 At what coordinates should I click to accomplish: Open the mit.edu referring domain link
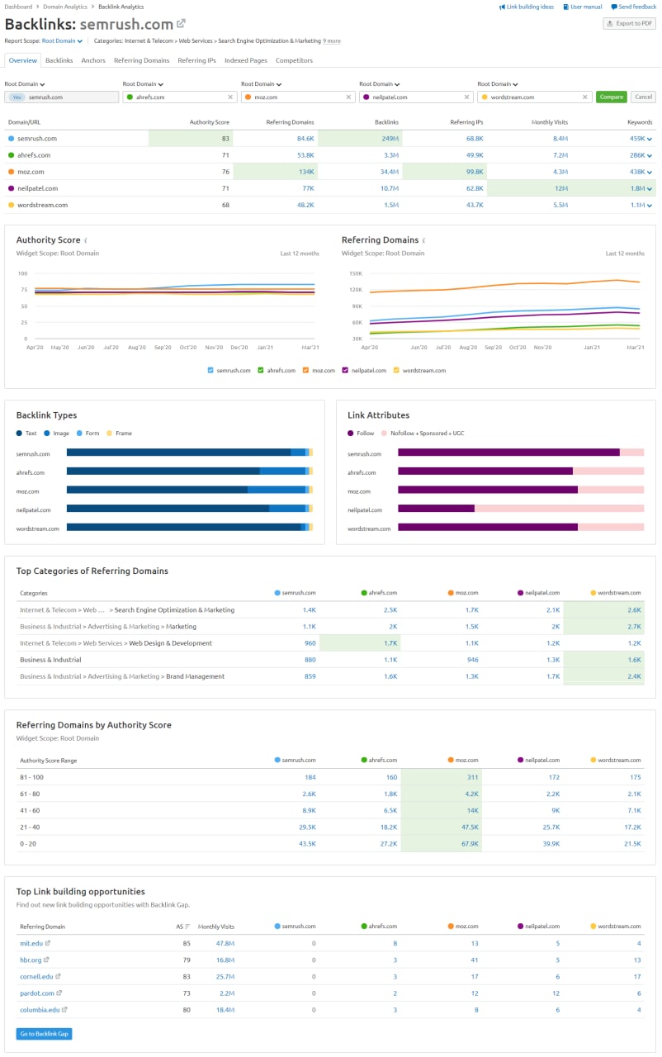click(31, 943)
